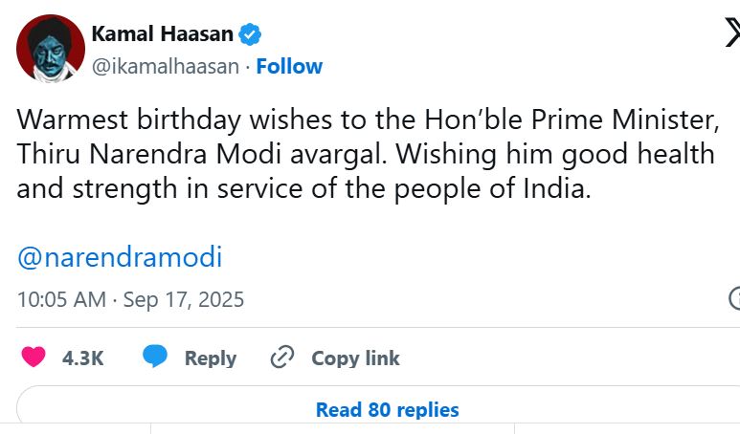Image resolution: width=740 pixels, height=434 pixels.
Task: Click the pink heart like icon
Action: [34, 358]
